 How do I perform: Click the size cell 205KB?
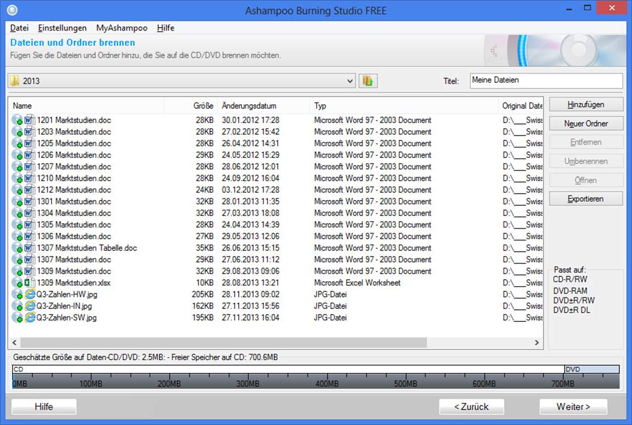point(203,295)
